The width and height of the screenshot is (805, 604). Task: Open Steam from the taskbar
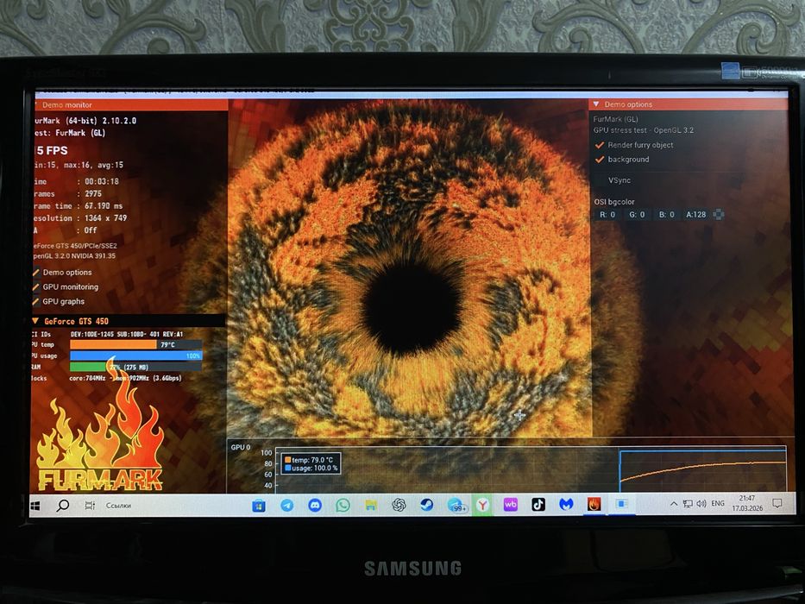426,506
